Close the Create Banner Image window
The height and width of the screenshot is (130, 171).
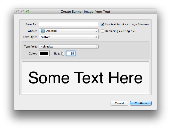coord(18,11)
